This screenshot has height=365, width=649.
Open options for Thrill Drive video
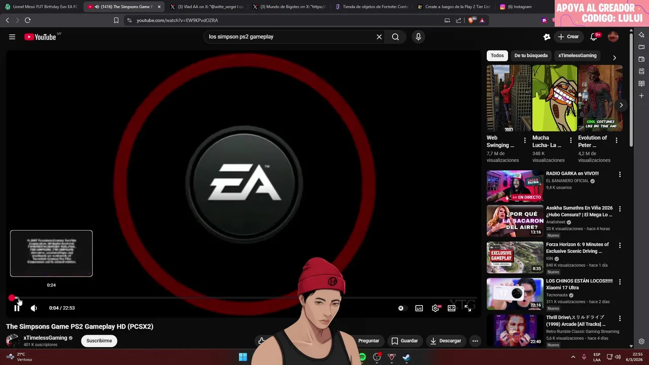pos(620,318)
